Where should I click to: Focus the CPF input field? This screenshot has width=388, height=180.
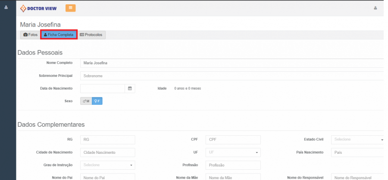coord(233,140)
